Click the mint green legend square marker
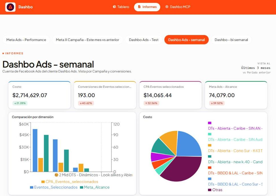The height and width of the screenshot is (196, 276). click(210, 134)
